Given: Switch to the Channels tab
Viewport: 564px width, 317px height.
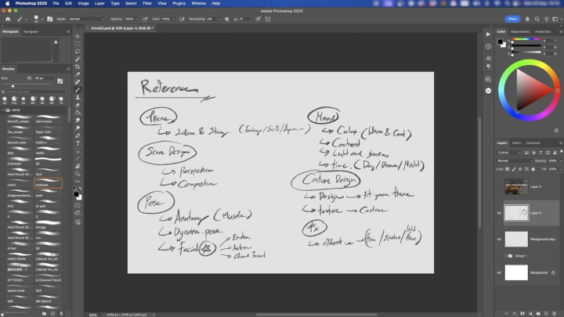Looking at the screenshot, I should tap(533, 142).
